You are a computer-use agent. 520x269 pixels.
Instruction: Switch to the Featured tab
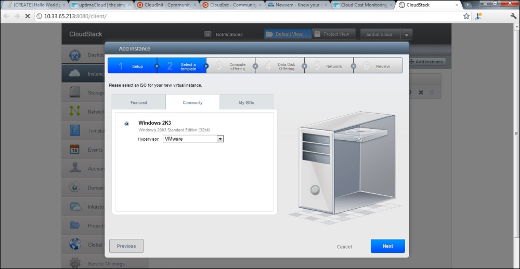[138, 102]
